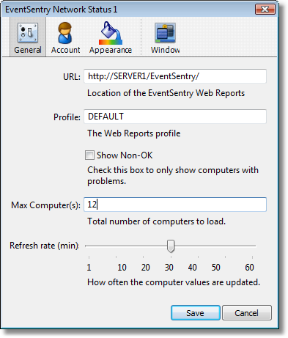The image size is (288, 338).
Task: Click the Refresh rate slider handle
Action: [171, 246]
